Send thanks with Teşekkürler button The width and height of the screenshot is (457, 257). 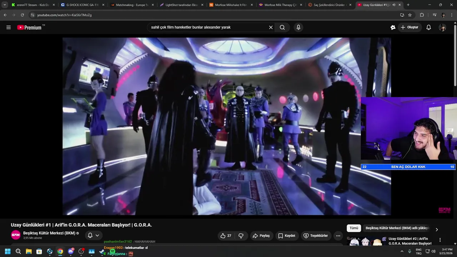[316, 236]
